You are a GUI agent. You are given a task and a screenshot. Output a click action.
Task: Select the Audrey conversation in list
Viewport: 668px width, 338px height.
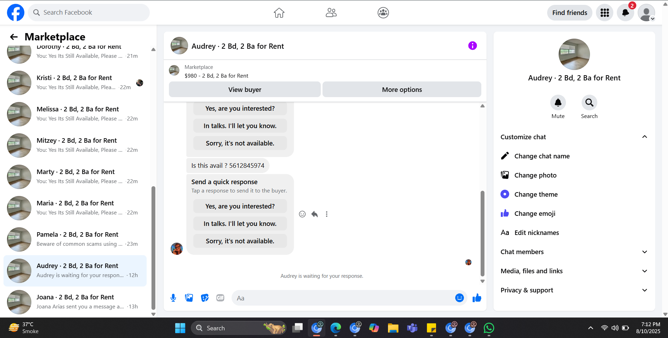coord(75,270)
